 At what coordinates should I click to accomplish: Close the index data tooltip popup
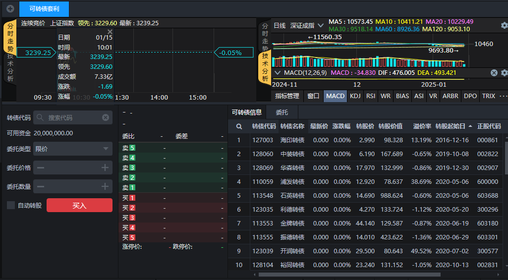click(110, 31)
